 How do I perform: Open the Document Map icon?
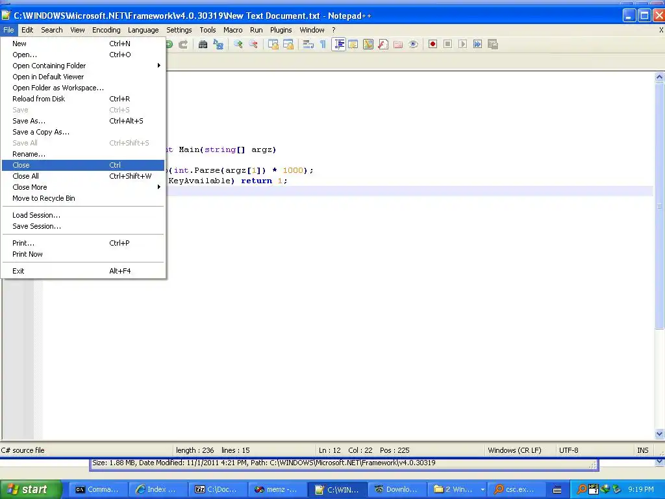[368, 44]
